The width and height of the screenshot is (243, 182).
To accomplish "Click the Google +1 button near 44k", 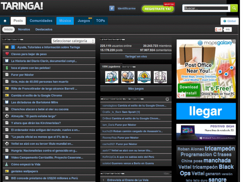I will 218,29.
